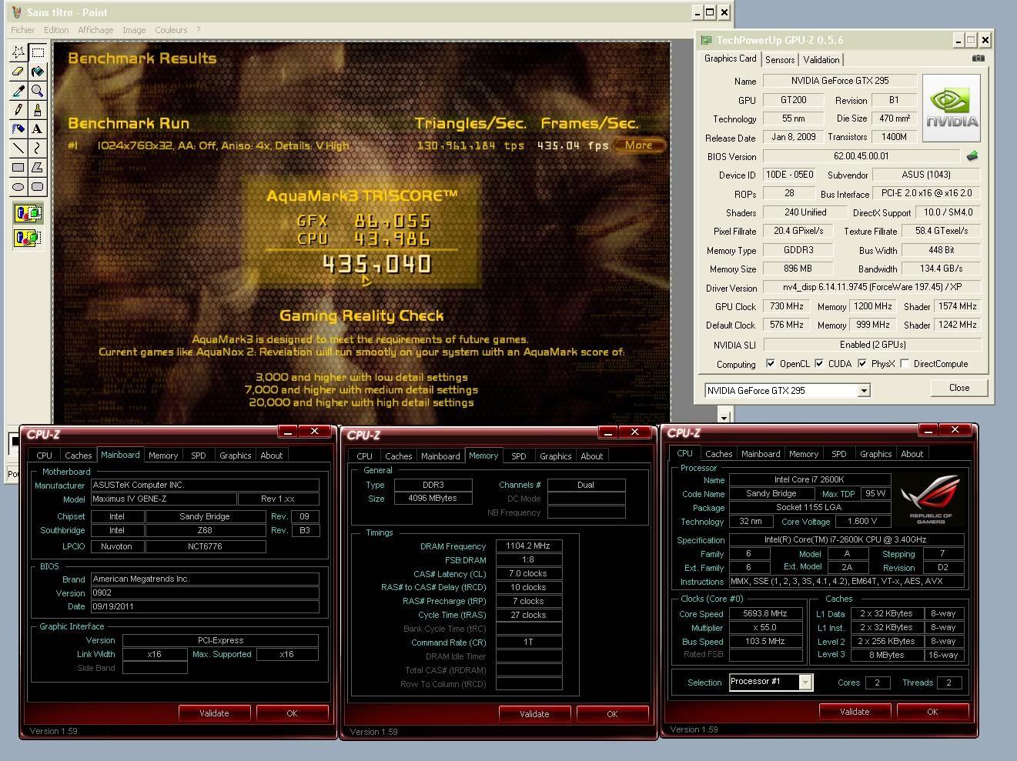The width and height of the screenshot is (1017, 761).
Task: Click Validate in the CPU-Z Memory window
Action: point(534,714)
